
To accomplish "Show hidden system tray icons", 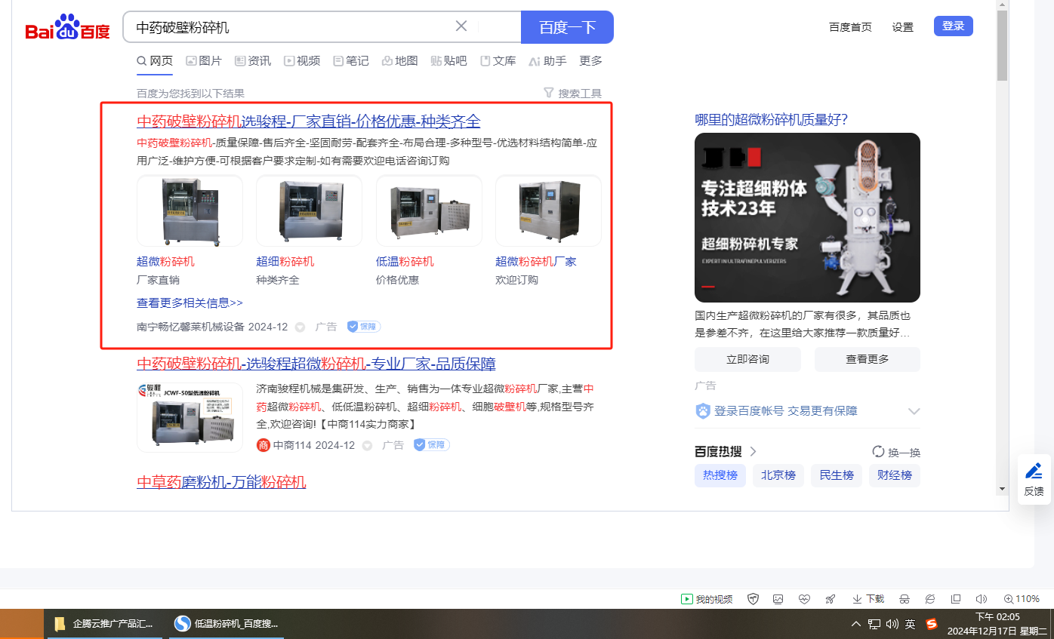I will [856, 624].
